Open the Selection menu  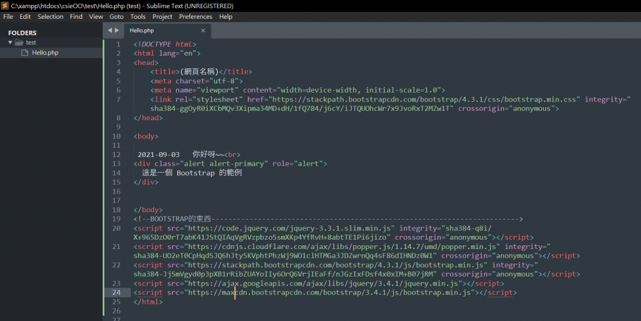point(50,17)
